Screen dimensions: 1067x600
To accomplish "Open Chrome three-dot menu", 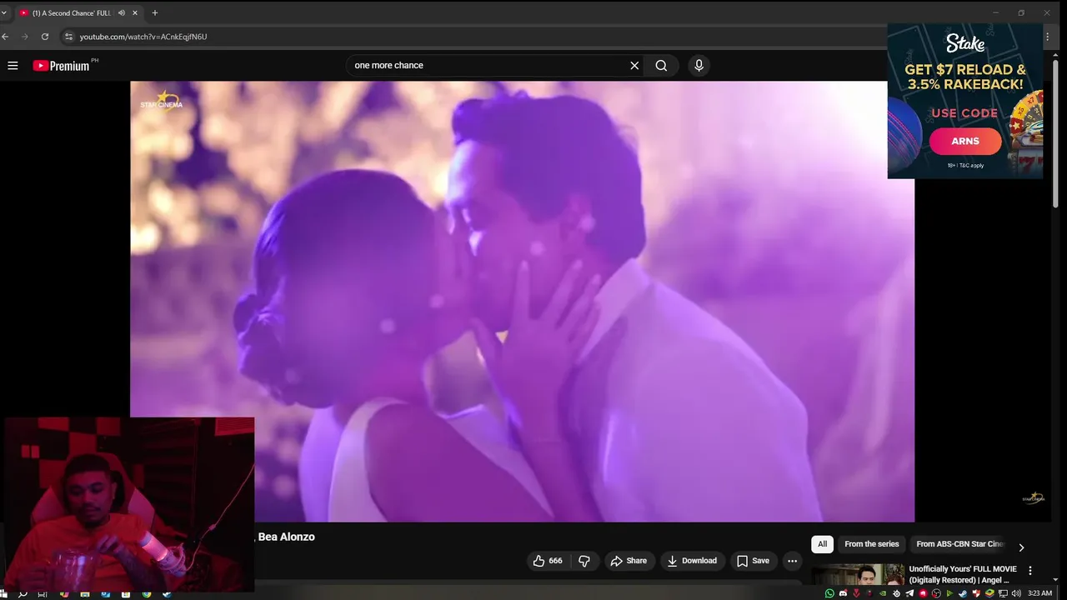I will pos(1047,37).
